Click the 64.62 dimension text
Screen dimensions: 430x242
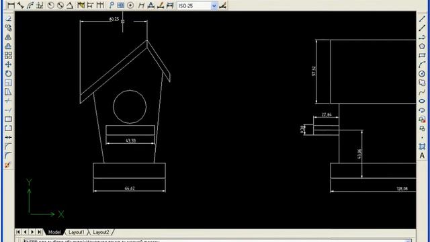click(130, 188)
